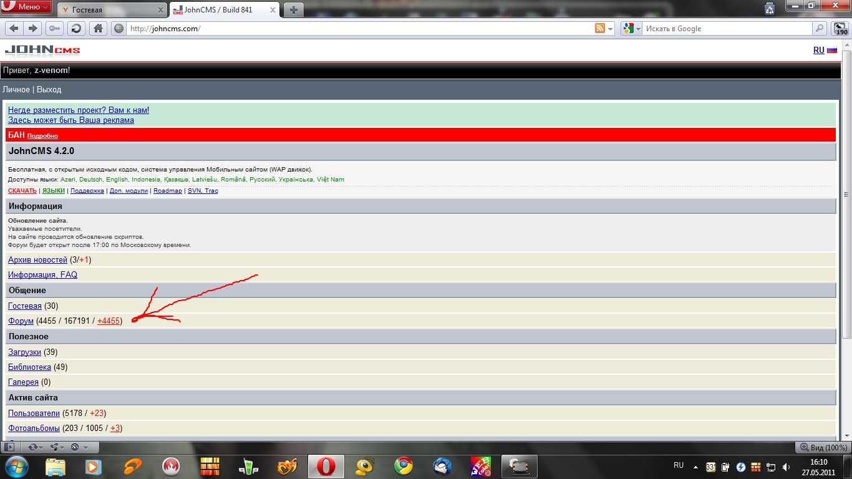Image resolution: width=852 pixels, height=479 pixels.
Task: Open the Форум link
Action: 21,321
